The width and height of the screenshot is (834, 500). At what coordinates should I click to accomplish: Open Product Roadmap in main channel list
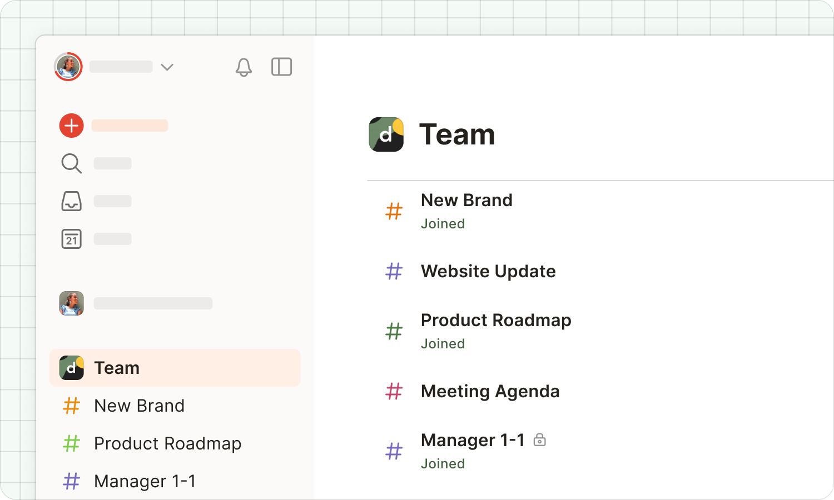(496, 320)
